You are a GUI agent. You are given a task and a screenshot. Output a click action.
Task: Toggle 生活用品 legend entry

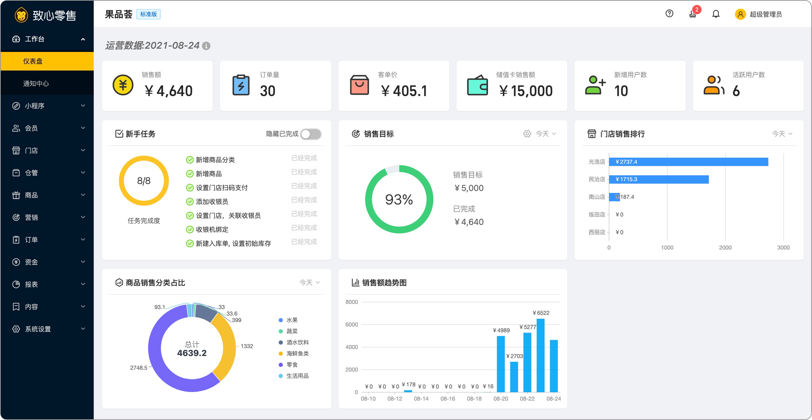(x=293, y=376)
